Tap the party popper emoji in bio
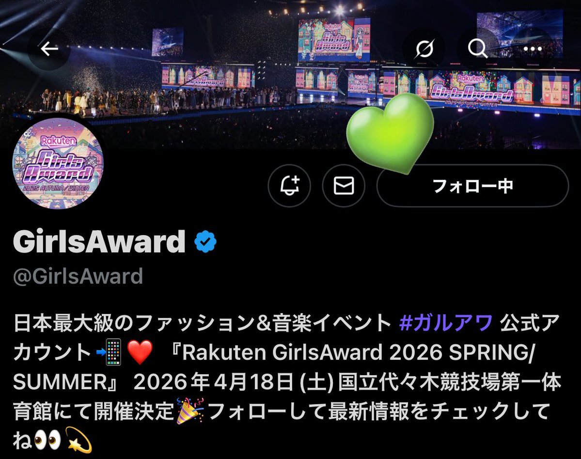The width and height of the screenshot is (581, 459). (x=190, y=411)
